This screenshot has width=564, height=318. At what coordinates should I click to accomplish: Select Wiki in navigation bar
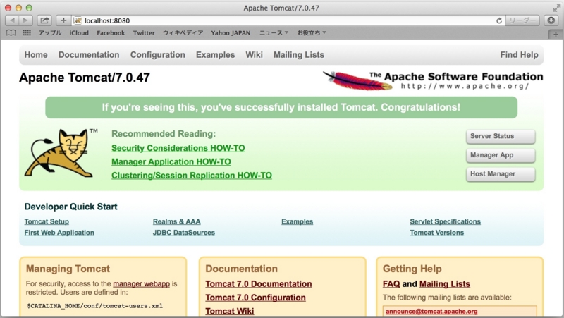tap(254, 55)
